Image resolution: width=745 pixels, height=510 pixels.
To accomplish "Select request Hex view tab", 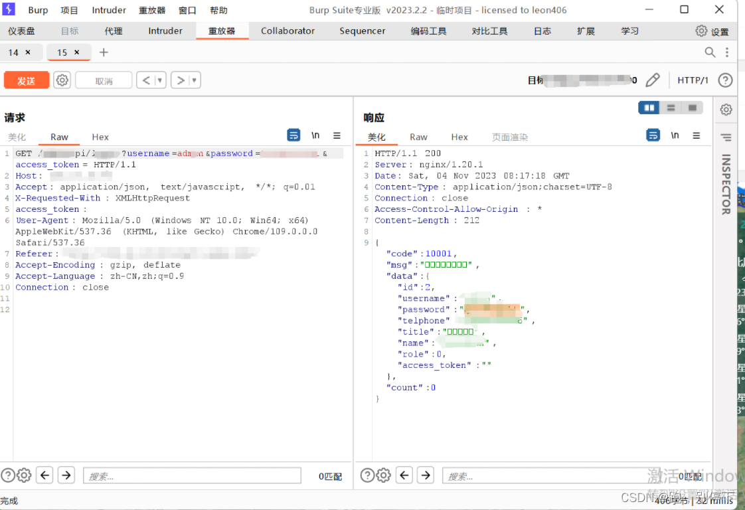I will (100, 137).
